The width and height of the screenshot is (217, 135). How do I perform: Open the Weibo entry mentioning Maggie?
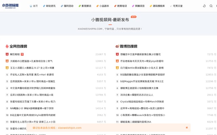coord(142,81)
